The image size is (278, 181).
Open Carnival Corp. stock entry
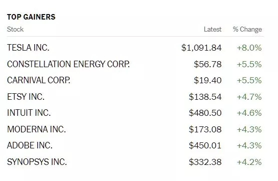(x=39, y=80)
